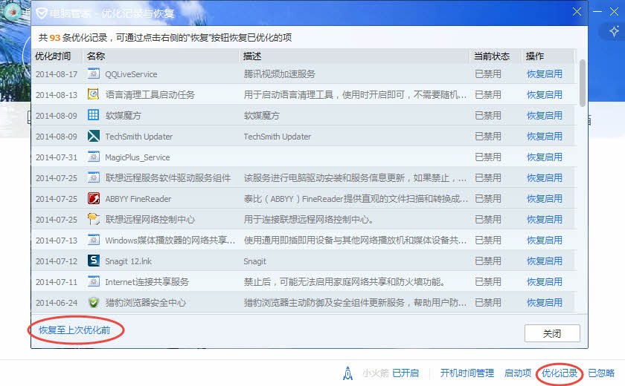Open the 启动项 tab
This screenshot has width=625, height=386.
click(x=517, y=373)
